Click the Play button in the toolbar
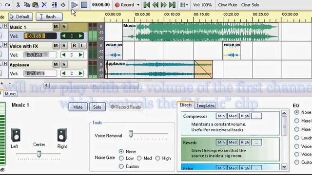 75,5
